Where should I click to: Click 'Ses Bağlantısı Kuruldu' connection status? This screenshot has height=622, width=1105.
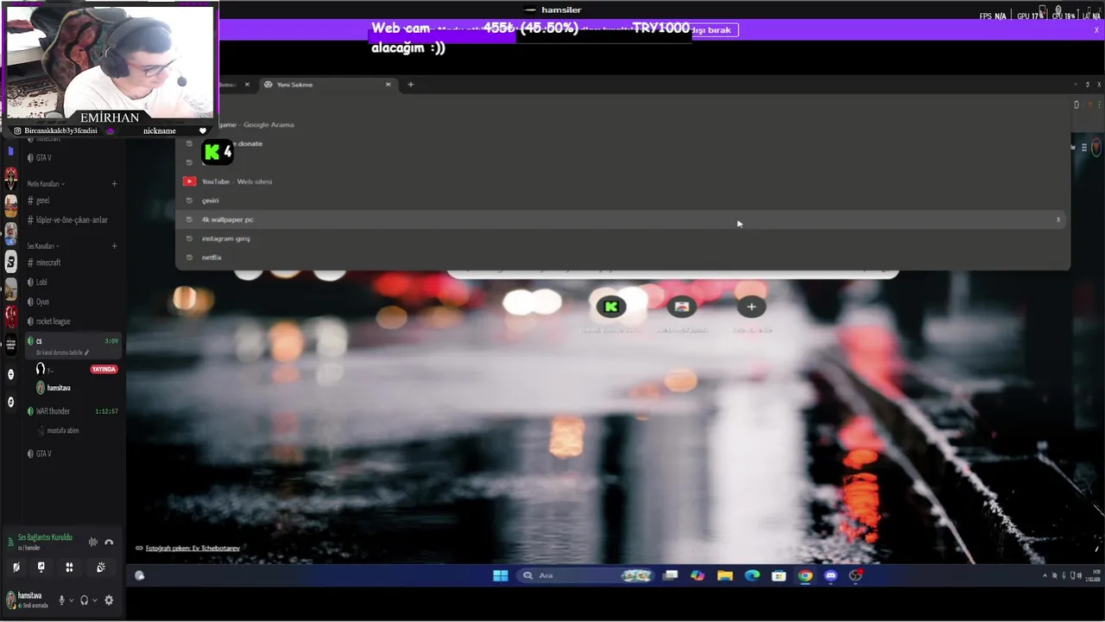point(45,537)
